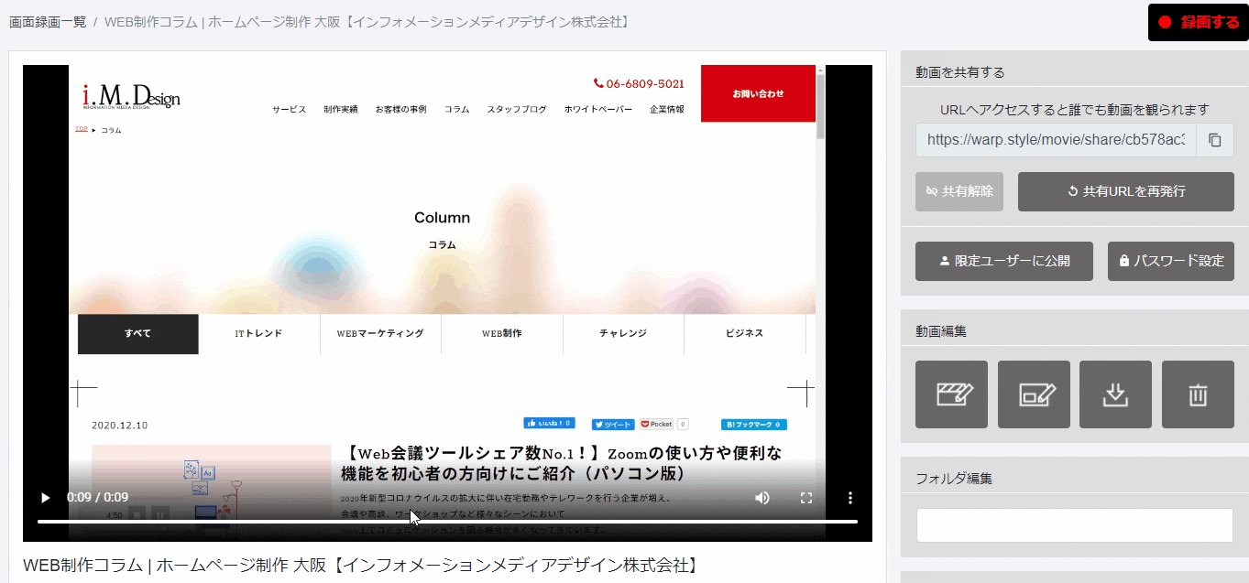Click the share URL text field
This screenshot has height=583, width=1249.
tap(1057, 140)
